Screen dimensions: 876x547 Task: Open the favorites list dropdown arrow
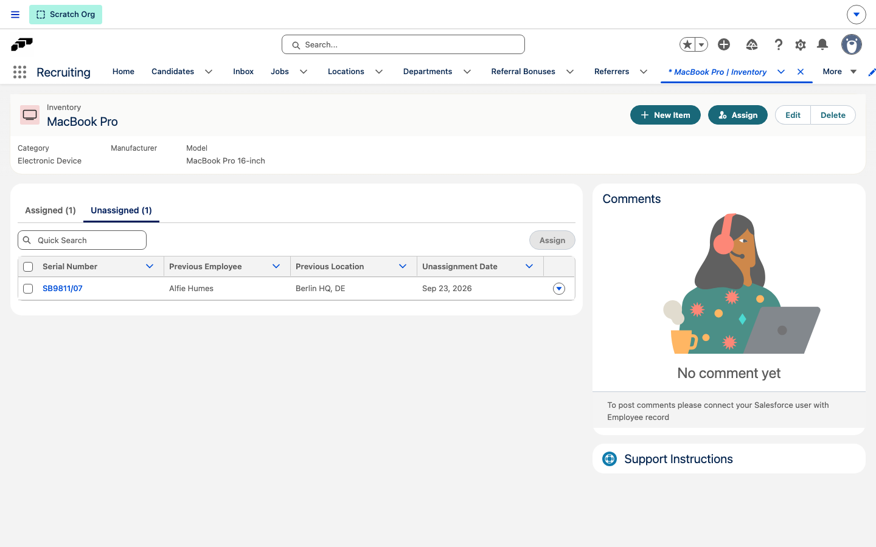point(701,44)
